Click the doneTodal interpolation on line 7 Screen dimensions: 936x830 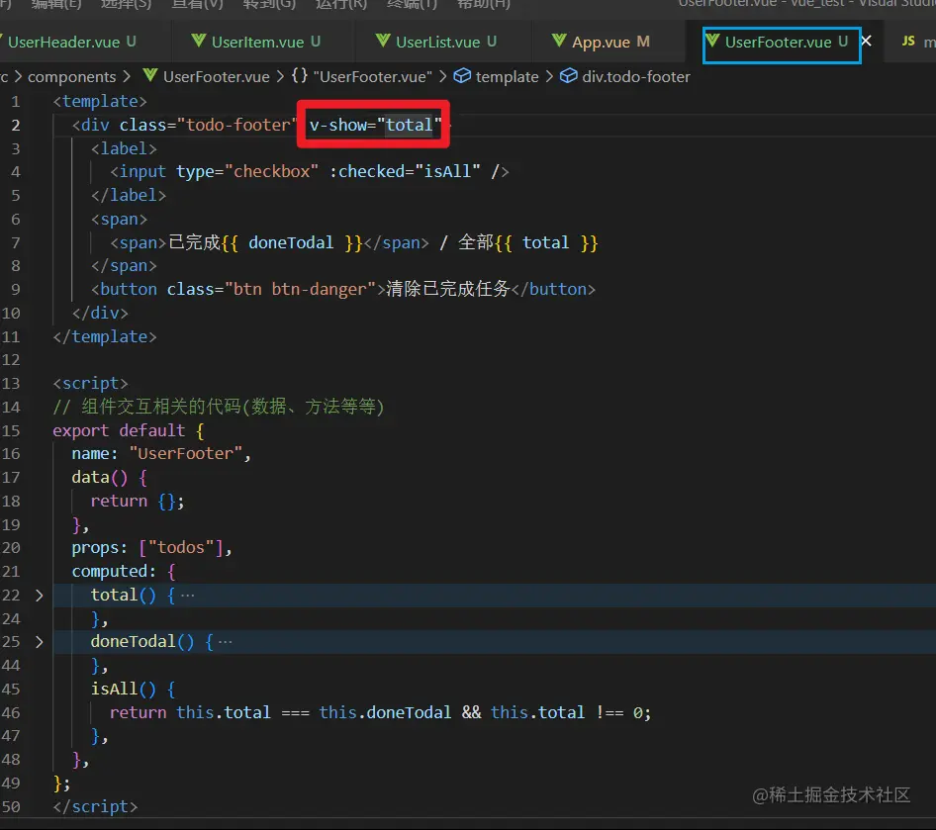coord(292,242)
